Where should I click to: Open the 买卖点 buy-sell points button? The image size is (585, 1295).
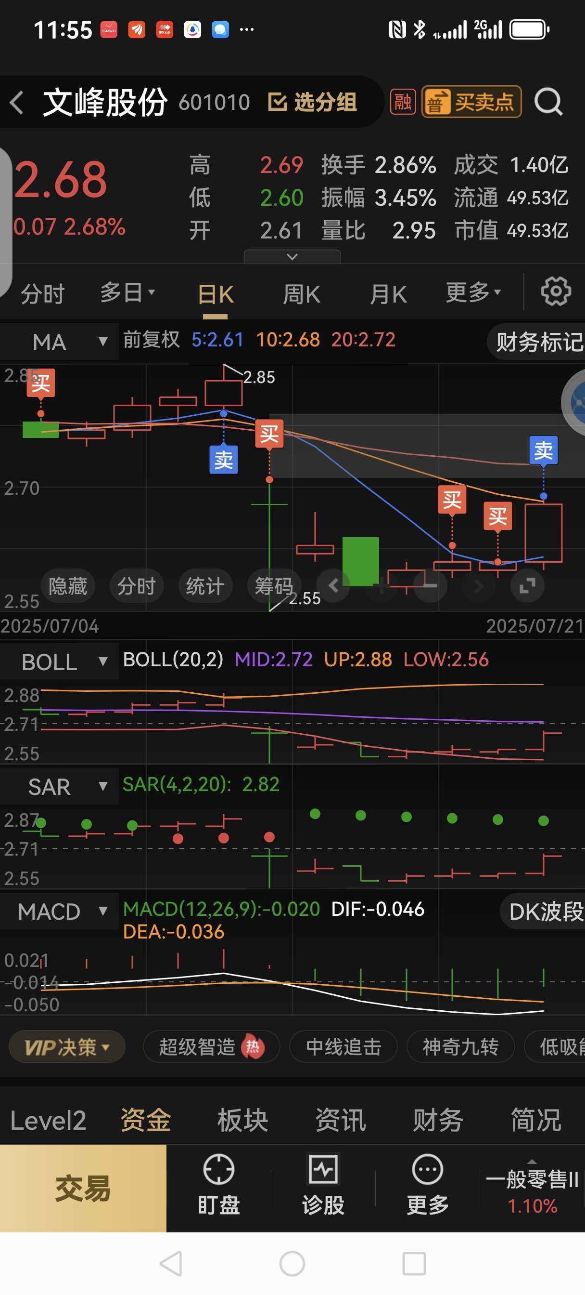[471, 102]
